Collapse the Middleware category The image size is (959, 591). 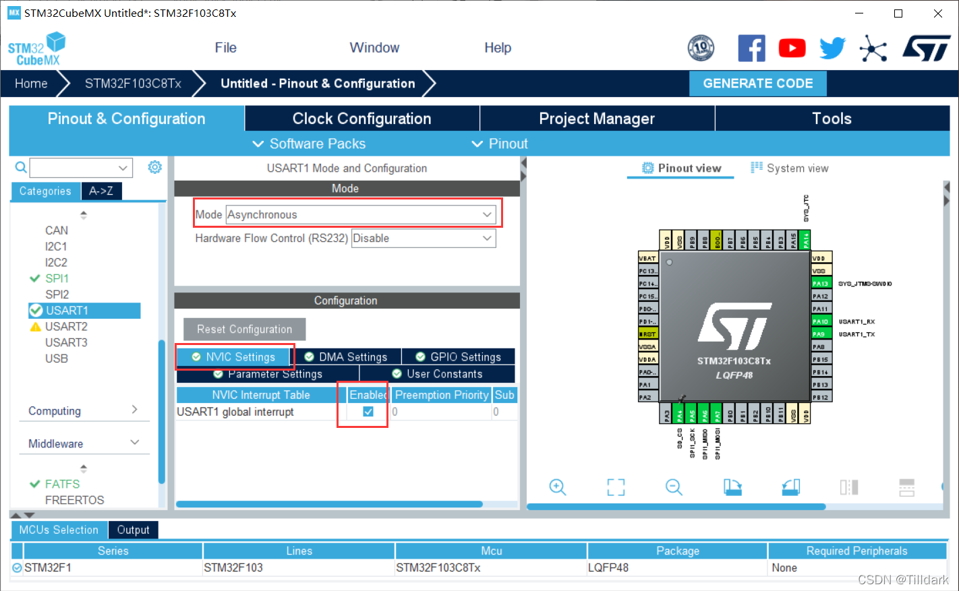click(84, 443)
